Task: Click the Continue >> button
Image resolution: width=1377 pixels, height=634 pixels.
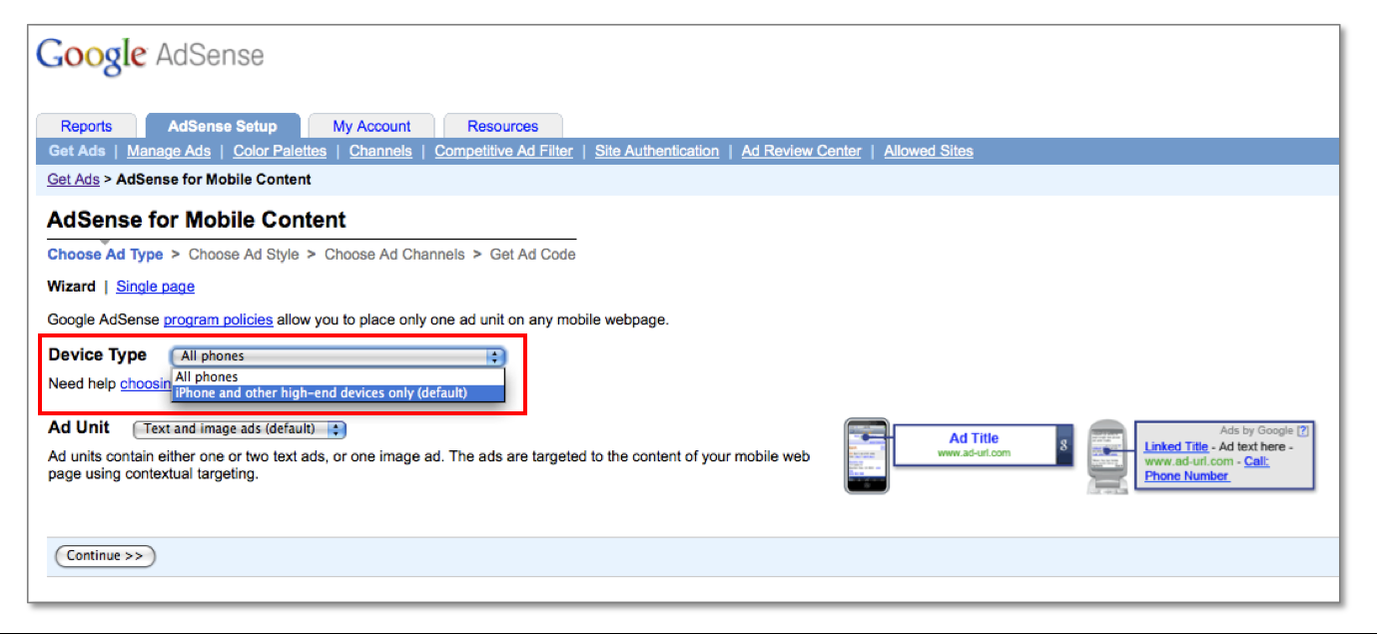Action: coord(105,555)
